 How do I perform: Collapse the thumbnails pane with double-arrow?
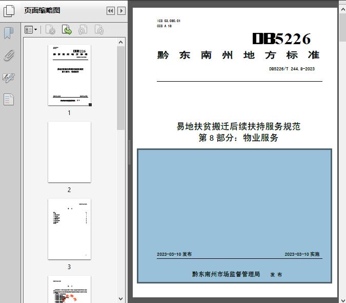pos(111,11)
